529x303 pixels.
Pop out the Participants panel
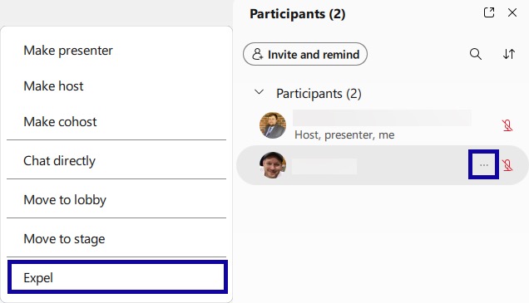click(489, 12)
